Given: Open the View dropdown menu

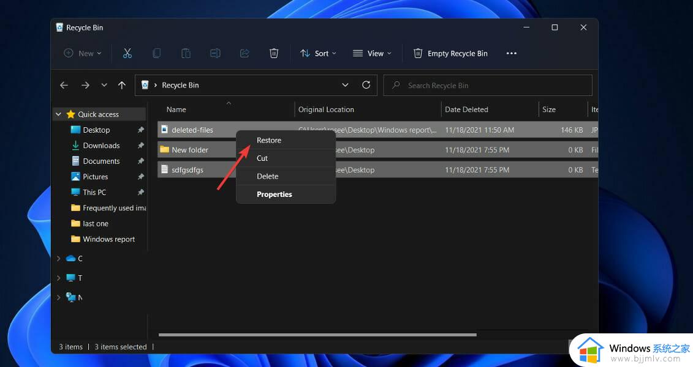Looking at the screenshot, I should 372,53.
